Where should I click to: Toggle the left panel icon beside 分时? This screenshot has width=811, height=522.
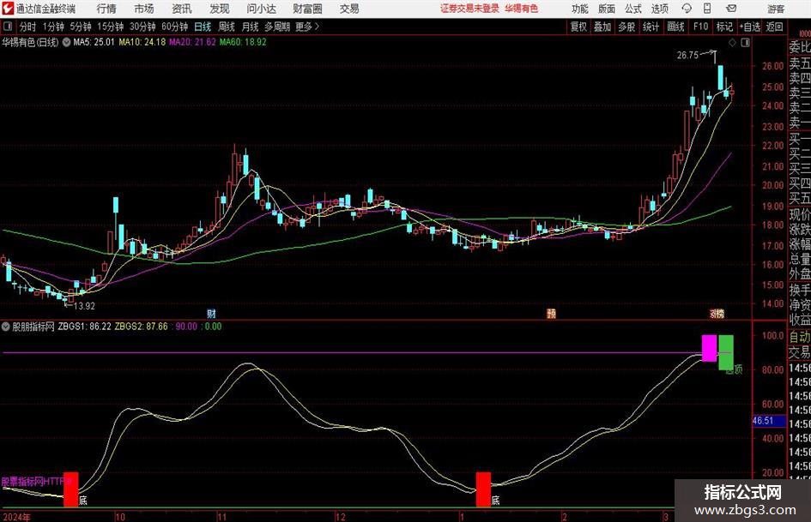click(x=8, y=27)
